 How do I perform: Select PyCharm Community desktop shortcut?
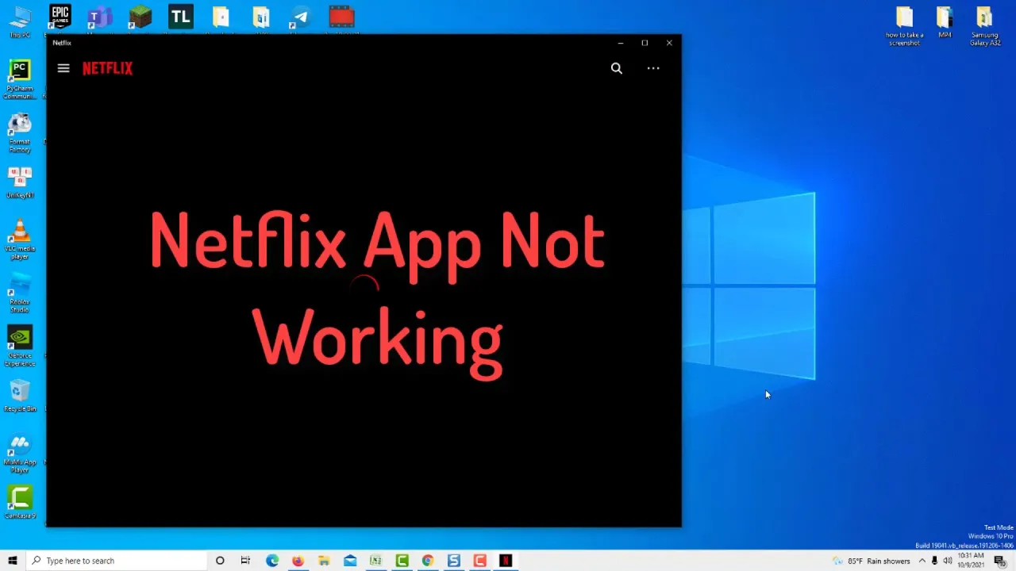click(x=20, y=79)
